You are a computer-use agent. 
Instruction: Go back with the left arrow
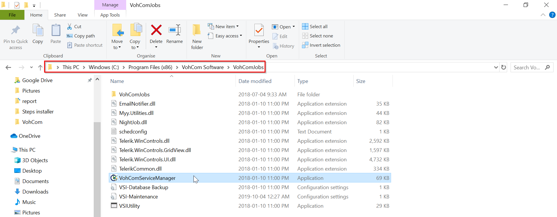8,67
